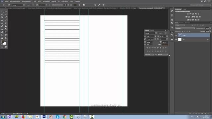Screen dimensions: 212x119
Task: Open the Редактирование menu
Action: pyautogui.click(x=15, y=2)
